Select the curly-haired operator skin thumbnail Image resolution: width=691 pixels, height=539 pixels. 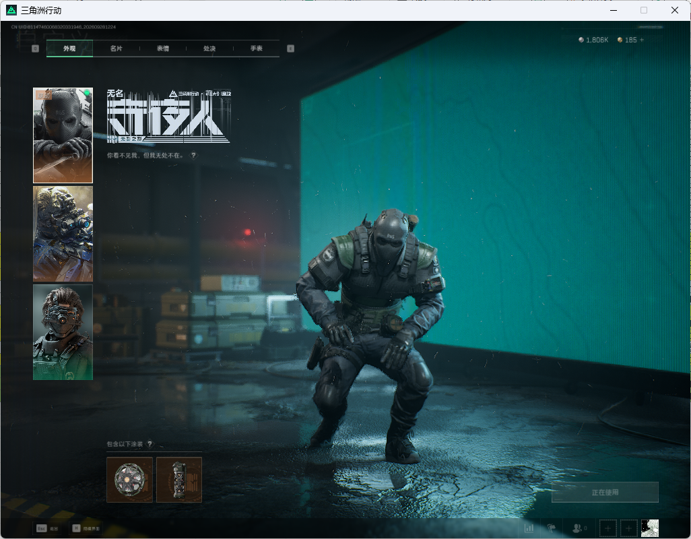tap(63, 332)
